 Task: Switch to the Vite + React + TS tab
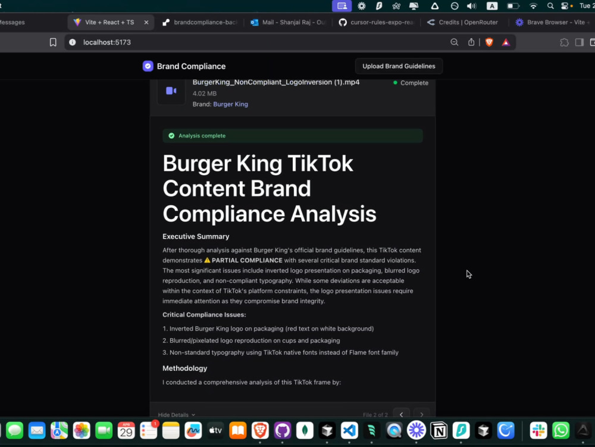click(x=109, y=23)
